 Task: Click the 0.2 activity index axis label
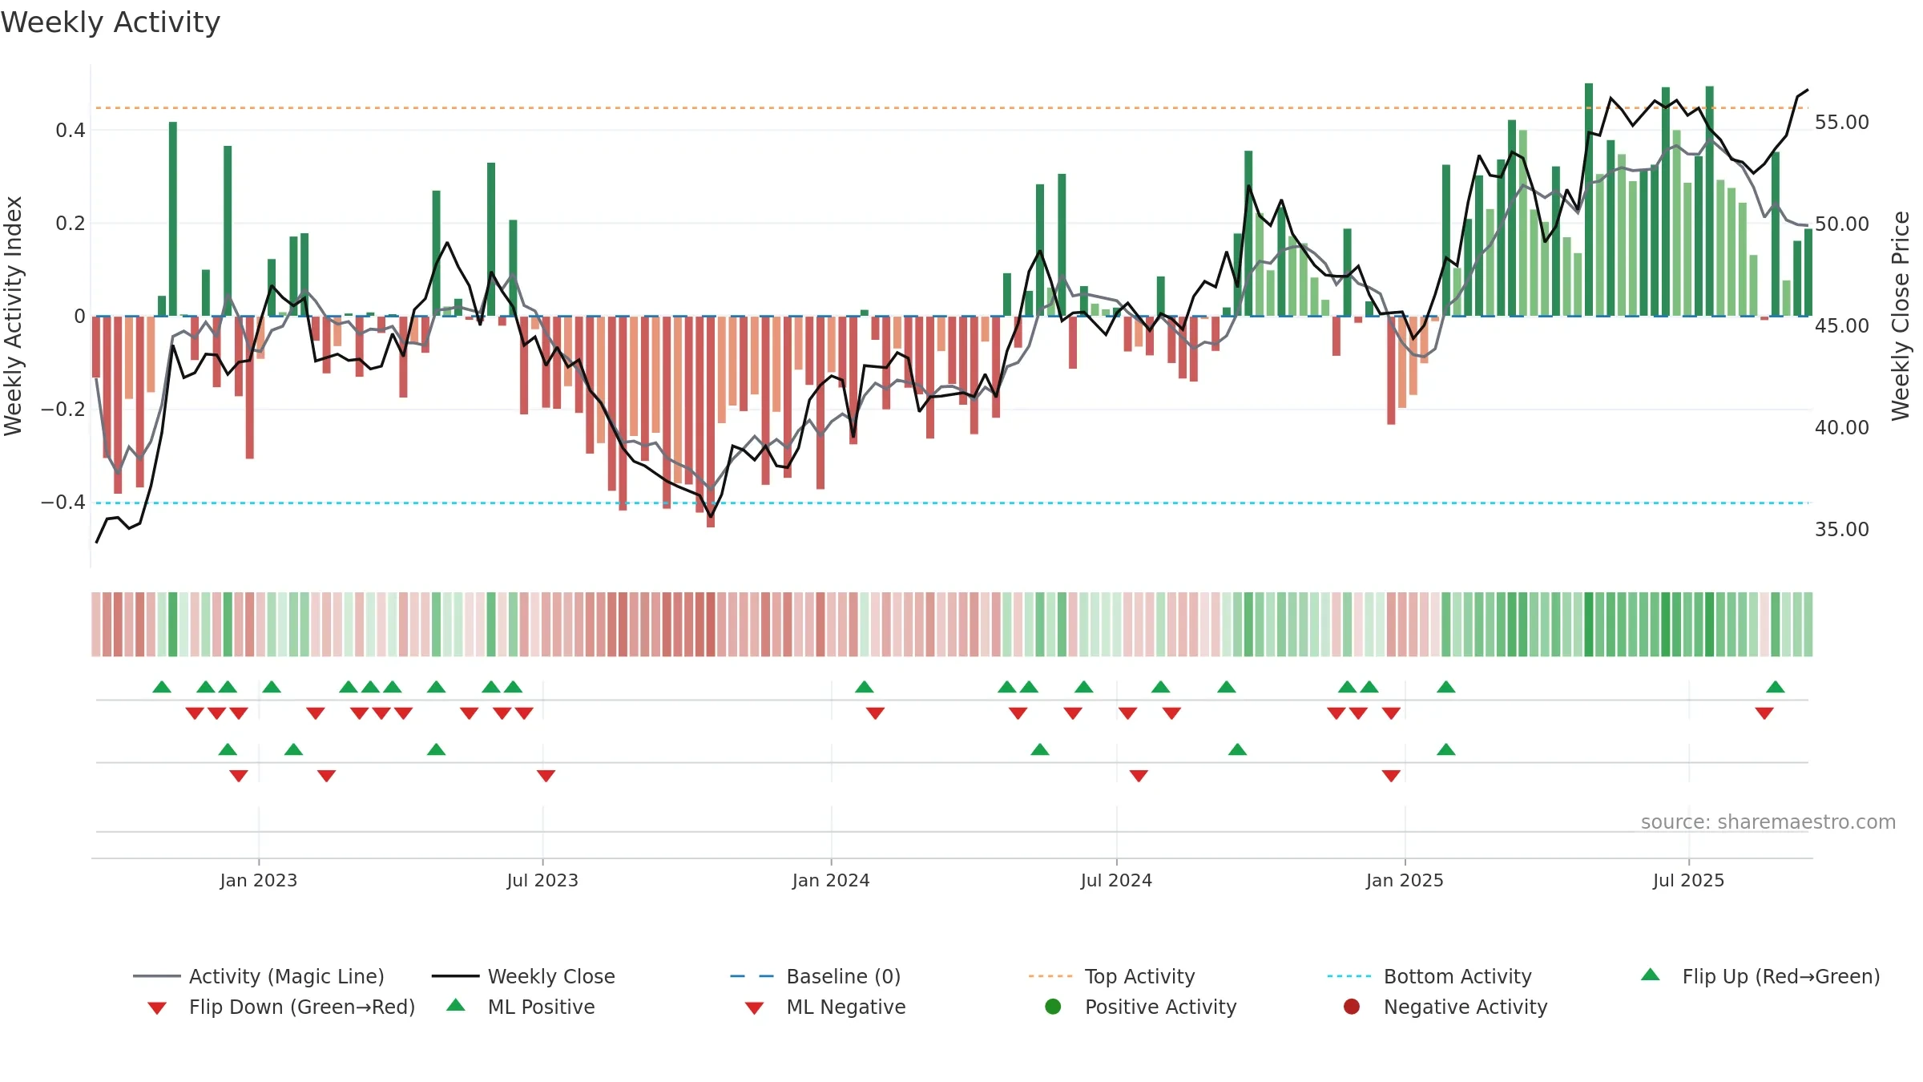71,224
